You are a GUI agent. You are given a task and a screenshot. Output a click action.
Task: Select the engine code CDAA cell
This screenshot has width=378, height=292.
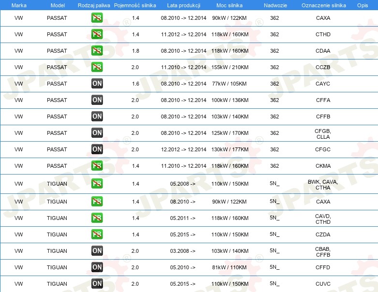pos(323,51)
